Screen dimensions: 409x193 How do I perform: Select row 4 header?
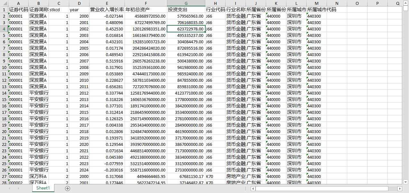coord(4,29)
